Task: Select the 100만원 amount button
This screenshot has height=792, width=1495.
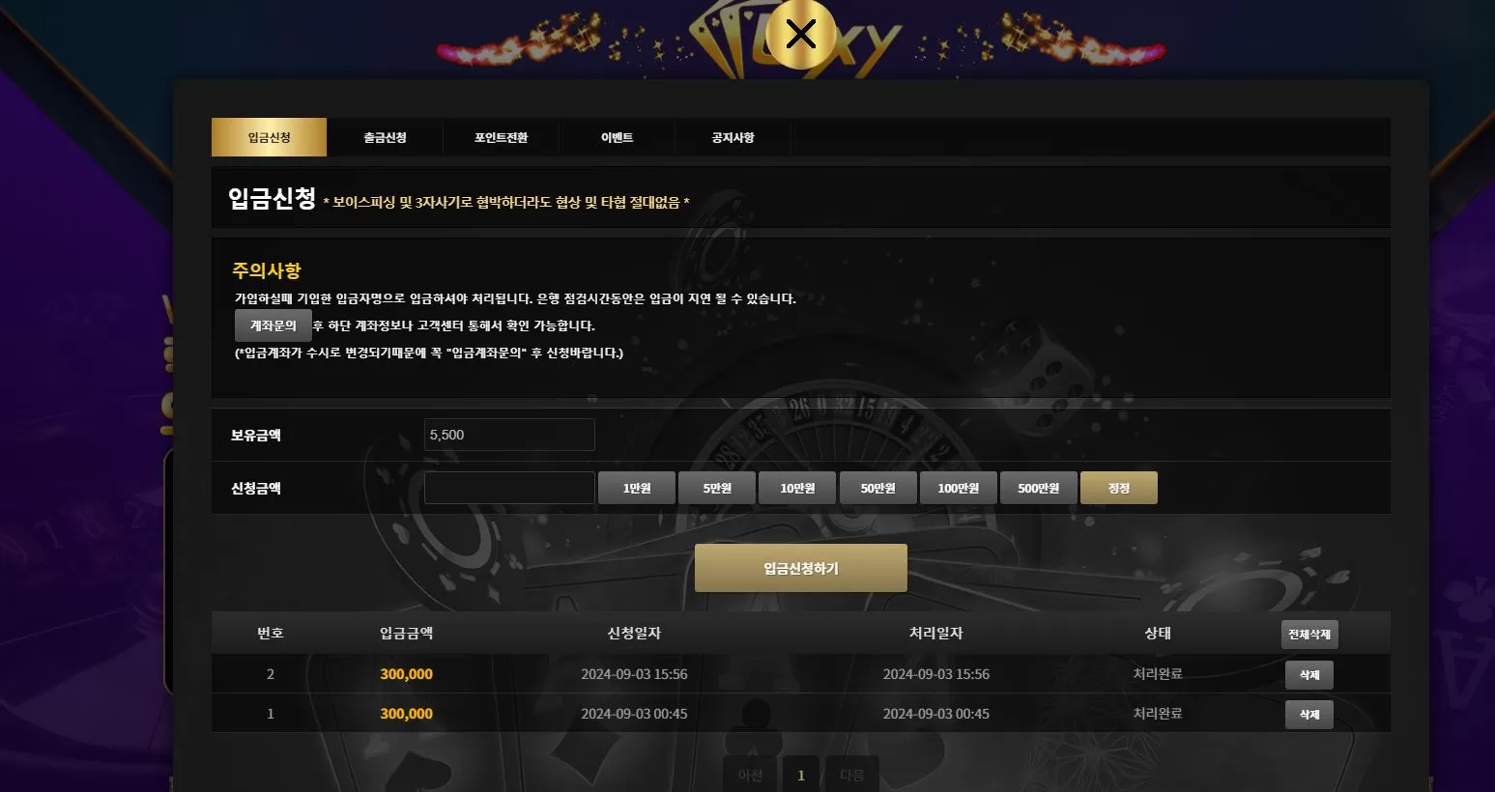Action: pyautogui.click(x=958, y=488)
